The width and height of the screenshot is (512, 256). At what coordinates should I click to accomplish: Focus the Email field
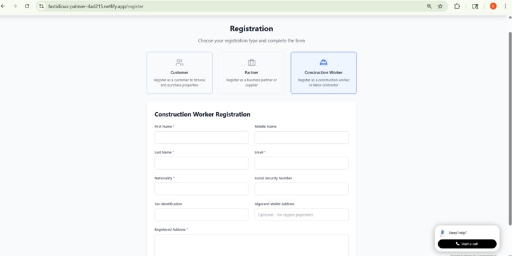pos(301,163)
